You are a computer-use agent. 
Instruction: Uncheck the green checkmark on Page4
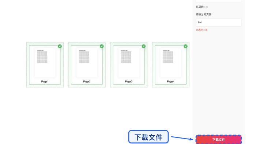click(186, 46)
